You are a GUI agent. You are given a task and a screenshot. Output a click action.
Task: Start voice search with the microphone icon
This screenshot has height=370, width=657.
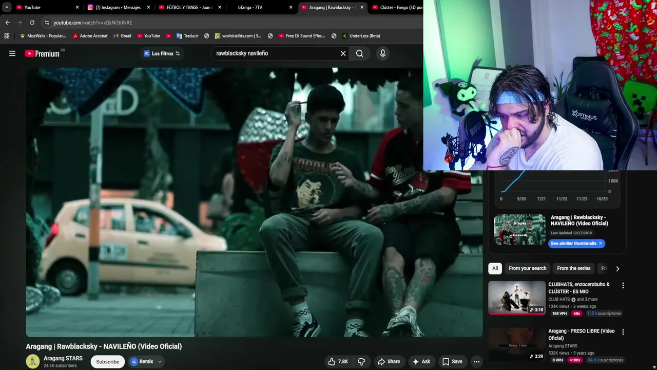point(382,53)
